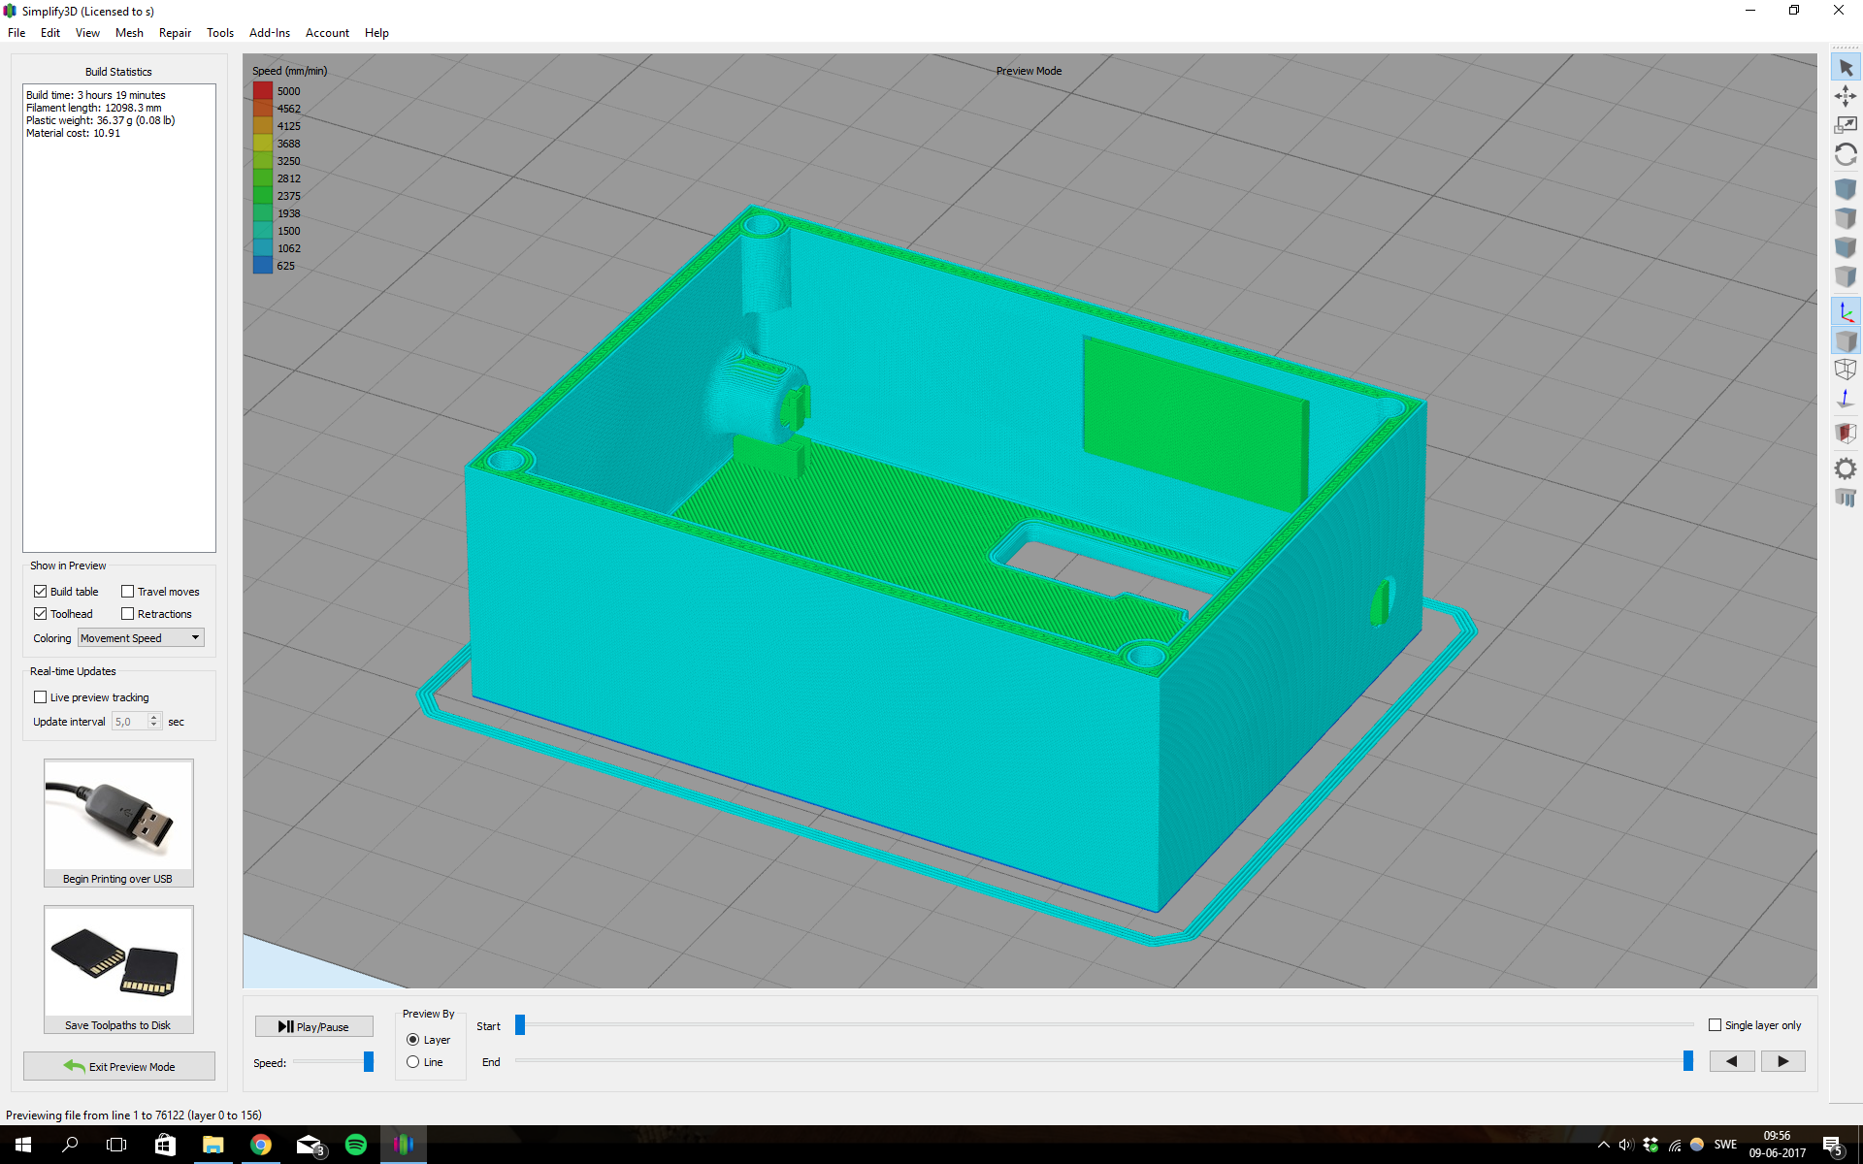
Task: Step to previous layer with left arrow
Action: pyautogui.click(x=1732, y=1061)
